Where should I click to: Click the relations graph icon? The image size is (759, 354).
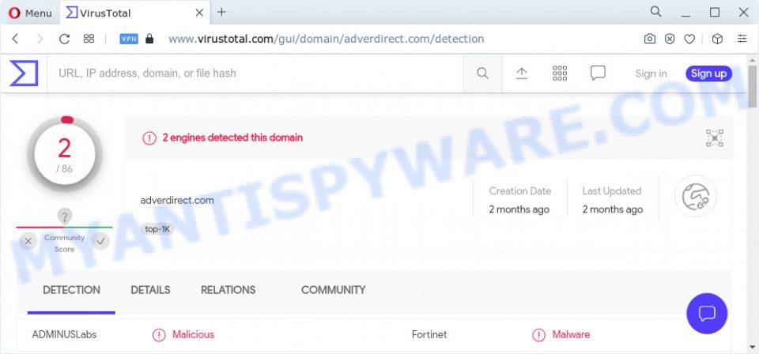(x=696, y=196)
